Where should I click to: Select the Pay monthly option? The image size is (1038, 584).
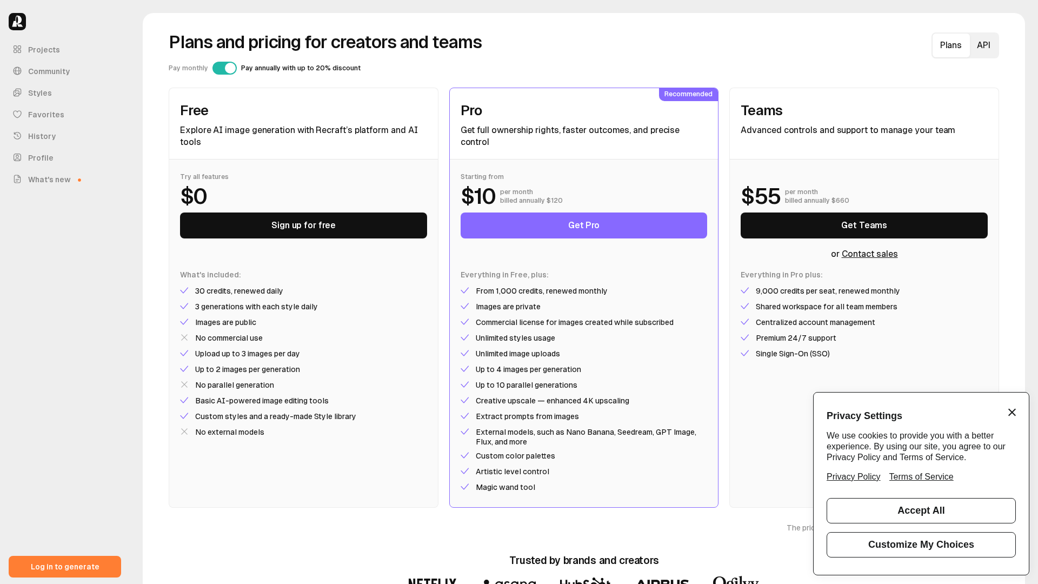[188, 68]
